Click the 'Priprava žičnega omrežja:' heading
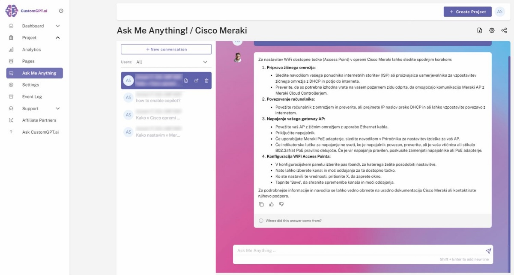Screen dimensions: 514x275 coord(291,68)
